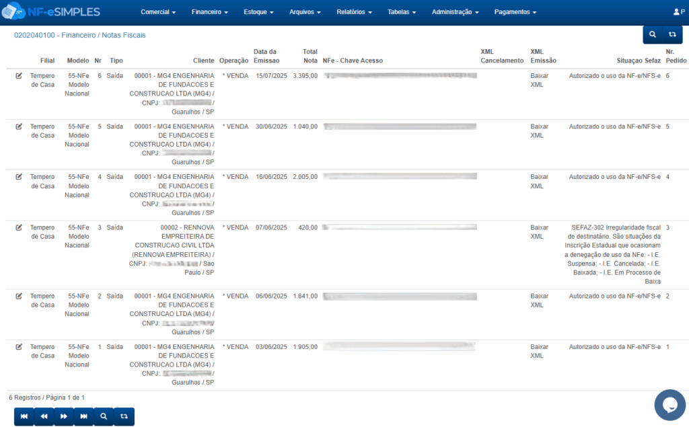Select the total value 2.005,00

pos(305,177)
